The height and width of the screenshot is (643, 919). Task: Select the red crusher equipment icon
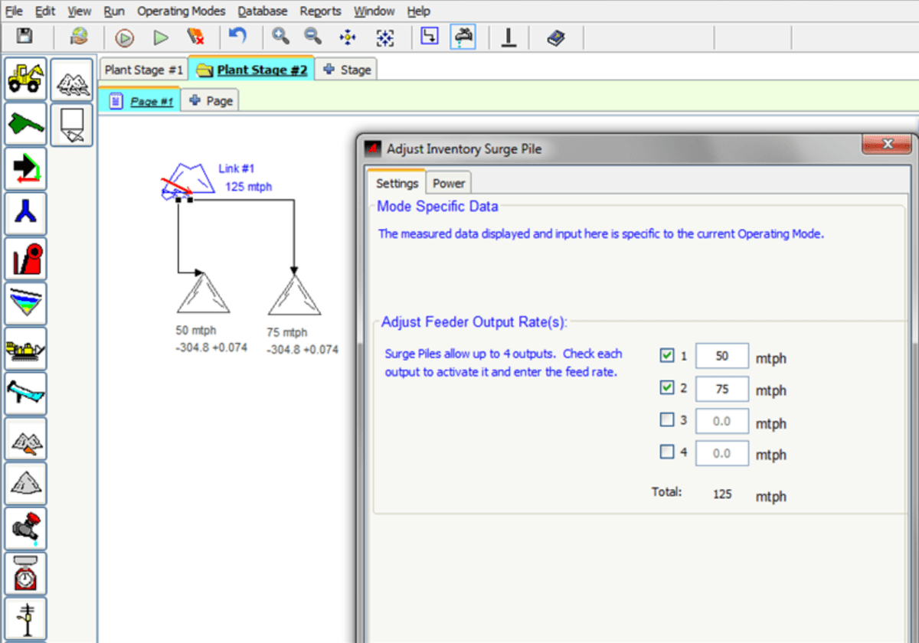(26, 259)
